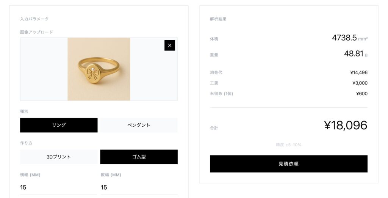The height and width of the screenshot is (198, 388).
Task: Click the 解析結果 heading
Action: (x=218, y=19)
